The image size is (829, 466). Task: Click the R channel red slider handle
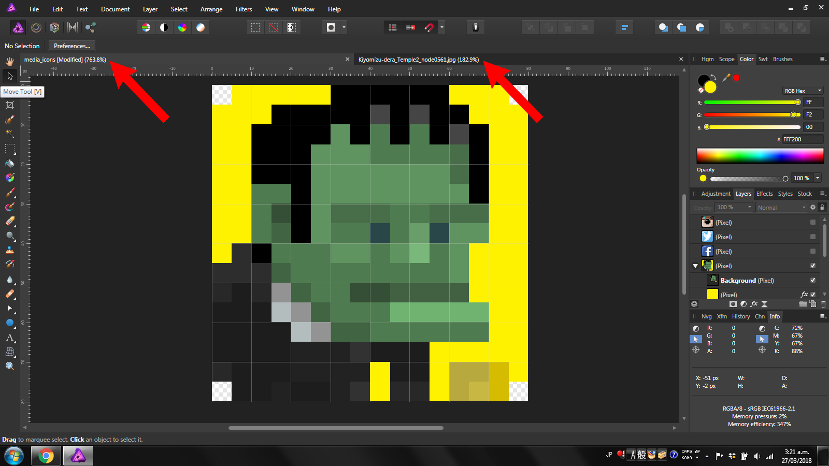[x=798, y=103]
